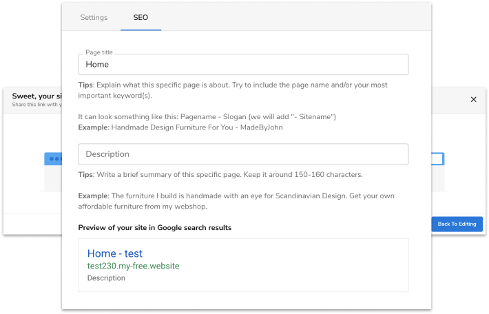Open the SEO tab
489x314 pixels.
coord(141,18)
